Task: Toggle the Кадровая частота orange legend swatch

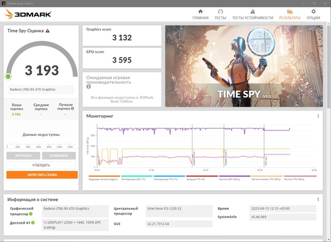Action: pos(104,176)
